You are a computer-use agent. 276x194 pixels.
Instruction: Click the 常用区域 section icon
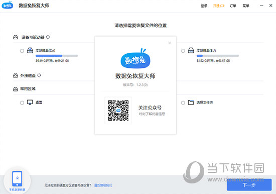pos(16,89)
